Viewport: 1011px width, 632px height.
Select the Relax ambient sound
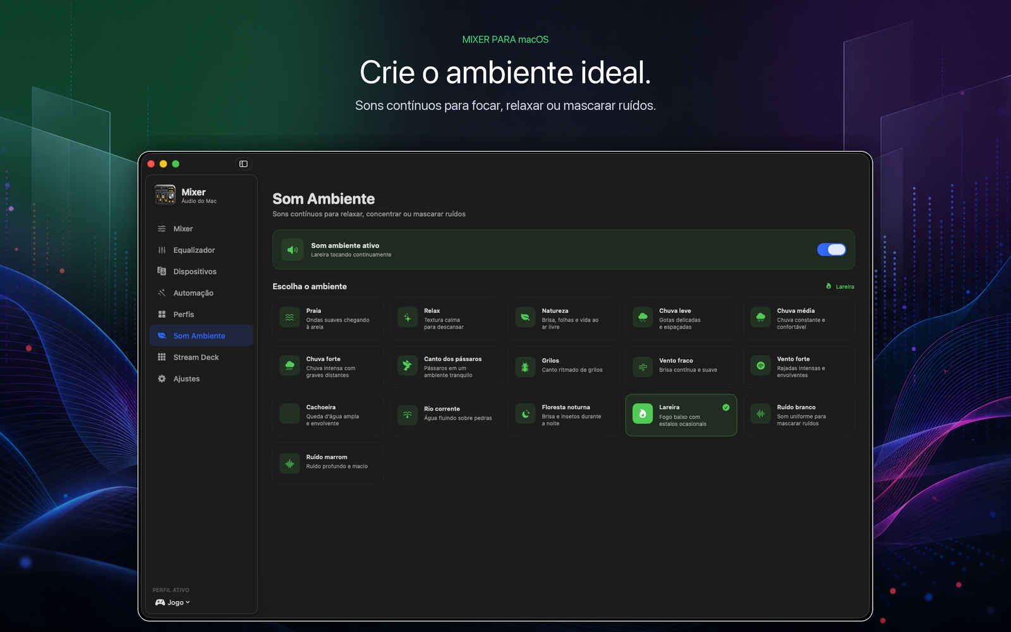click(445, 319)
